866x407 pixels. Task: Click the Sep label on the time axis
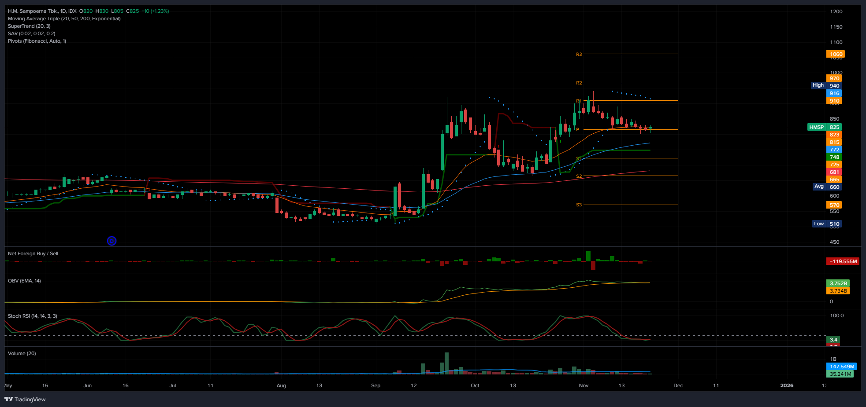pyautogui.click(x=375, y=385)
